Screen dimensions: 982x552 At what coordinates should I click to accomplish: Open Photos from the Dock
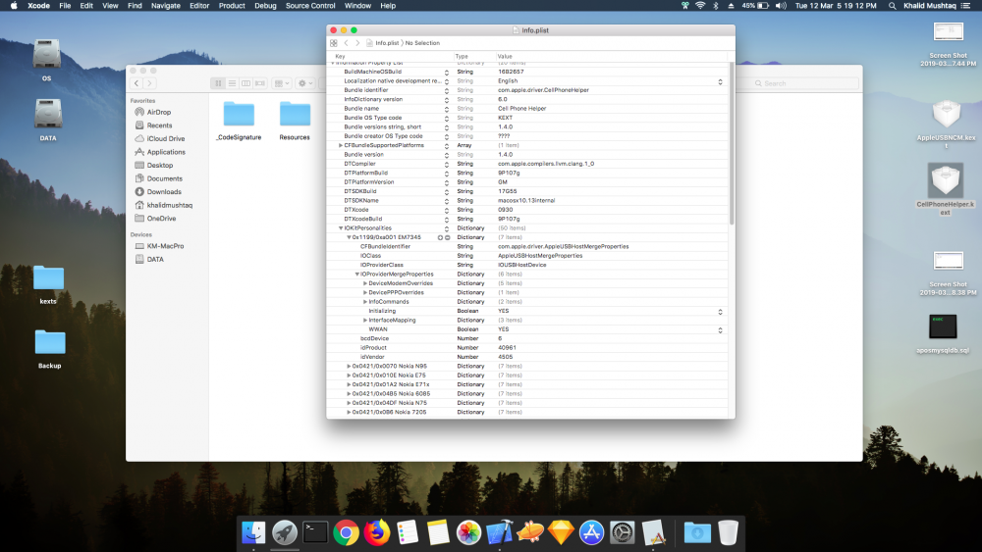[468, 532]
